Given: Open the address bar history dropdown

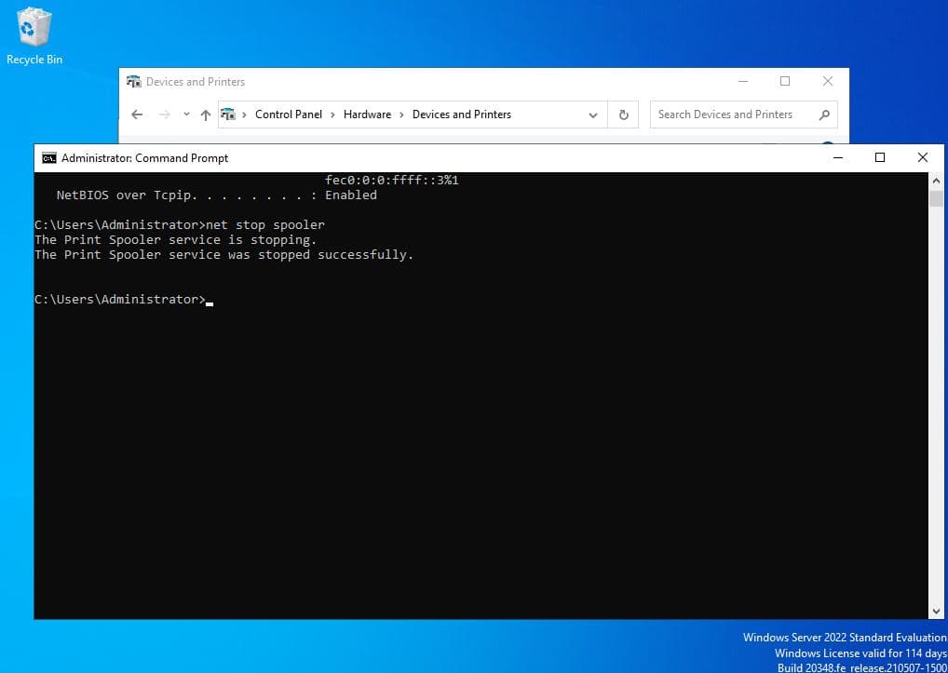Looking at the screenshot, I should (593, 114).
